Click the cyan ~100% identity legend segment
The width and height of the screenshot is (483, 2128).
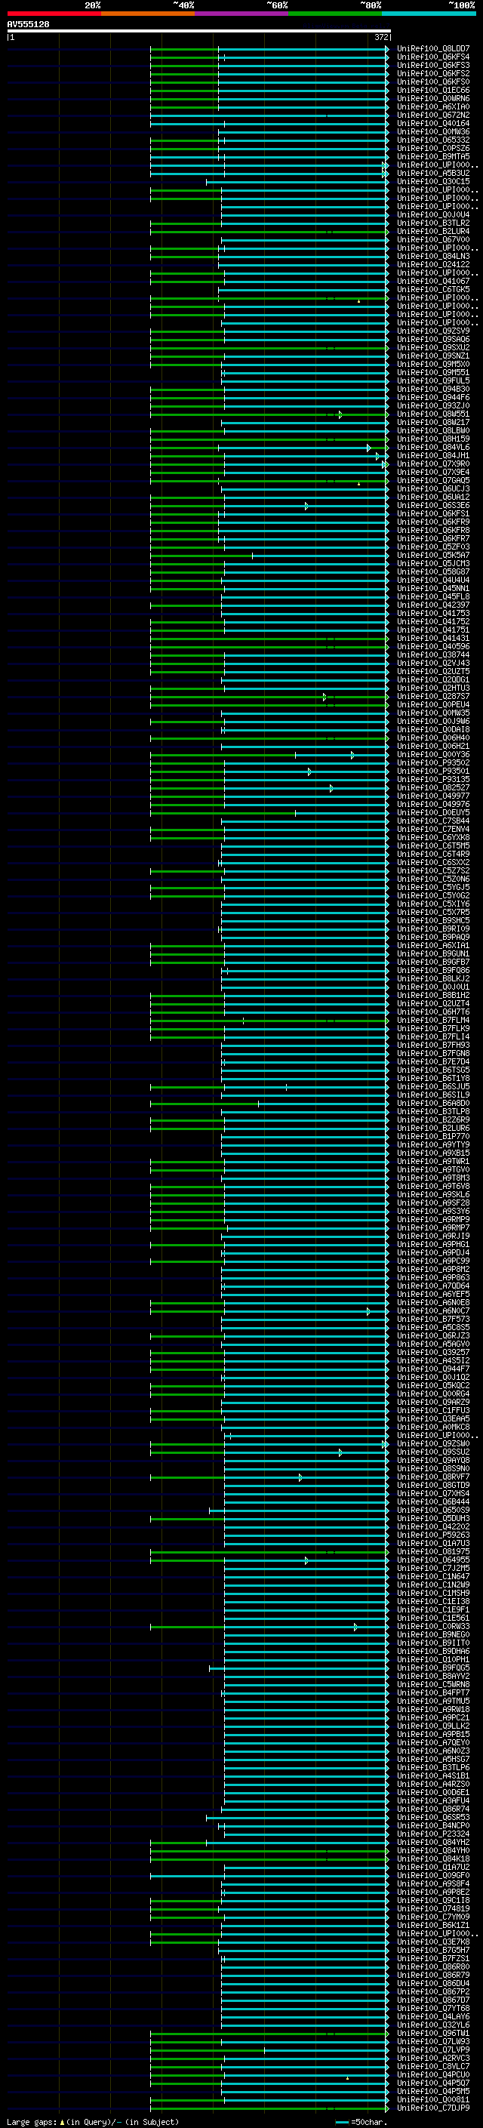click(429, 14)
